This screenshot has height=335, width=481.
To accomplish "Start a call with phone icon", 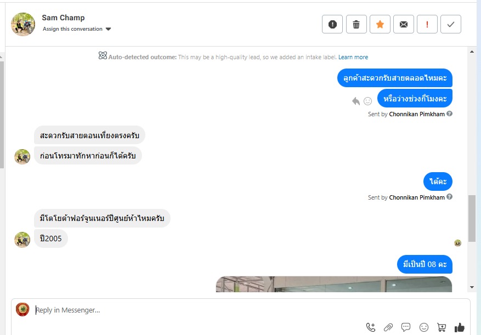I will (x=371, y=327).
